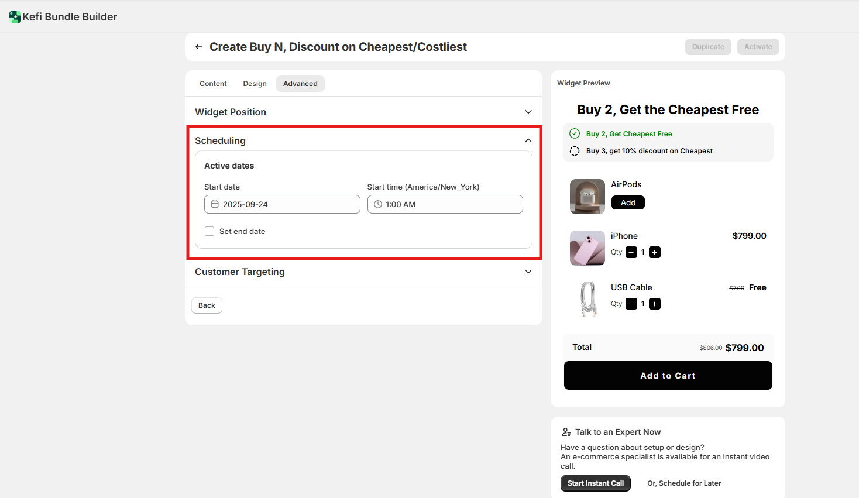Click the back arrow beside the page title
The height and width of the screenshot is (498, 859).
click(199, 47)
